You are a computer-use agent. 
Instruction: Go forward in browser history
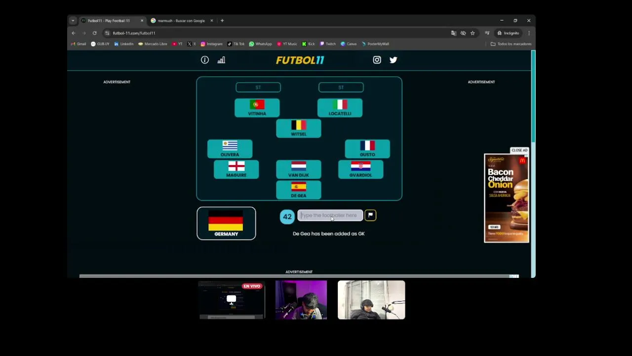click(84, 33)
